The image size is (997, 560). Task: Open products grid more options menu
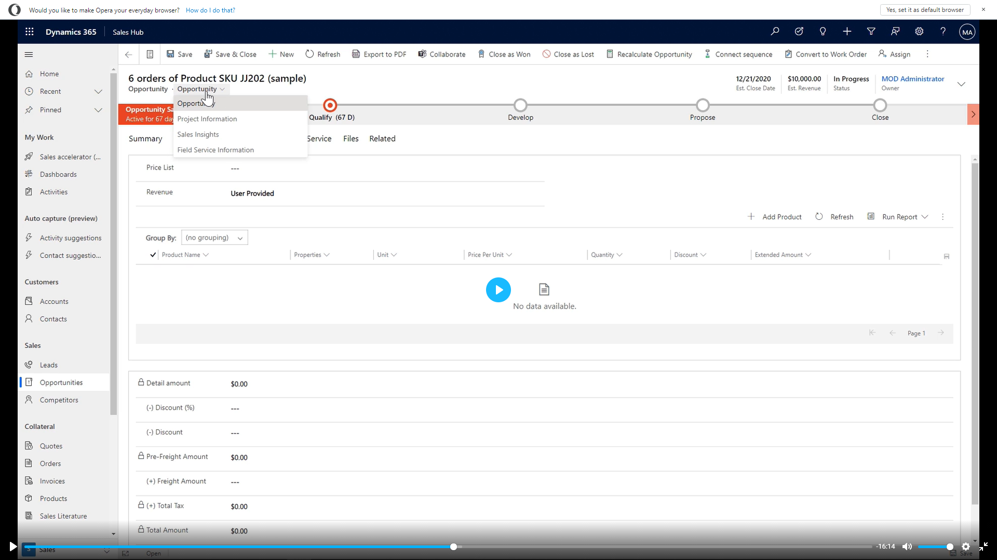[943, 217]
